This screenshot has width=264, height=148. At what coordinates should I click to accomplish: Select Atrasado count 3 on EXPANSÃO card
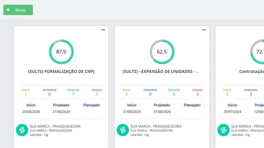click(198, 94)
